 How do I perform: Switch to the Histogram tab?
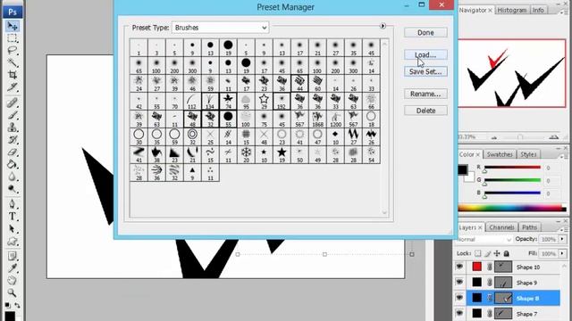click(512, 10)
